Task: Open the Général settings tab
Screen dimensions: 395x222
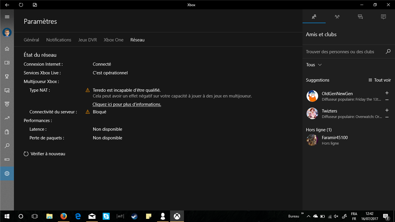Action: point(31,40)
